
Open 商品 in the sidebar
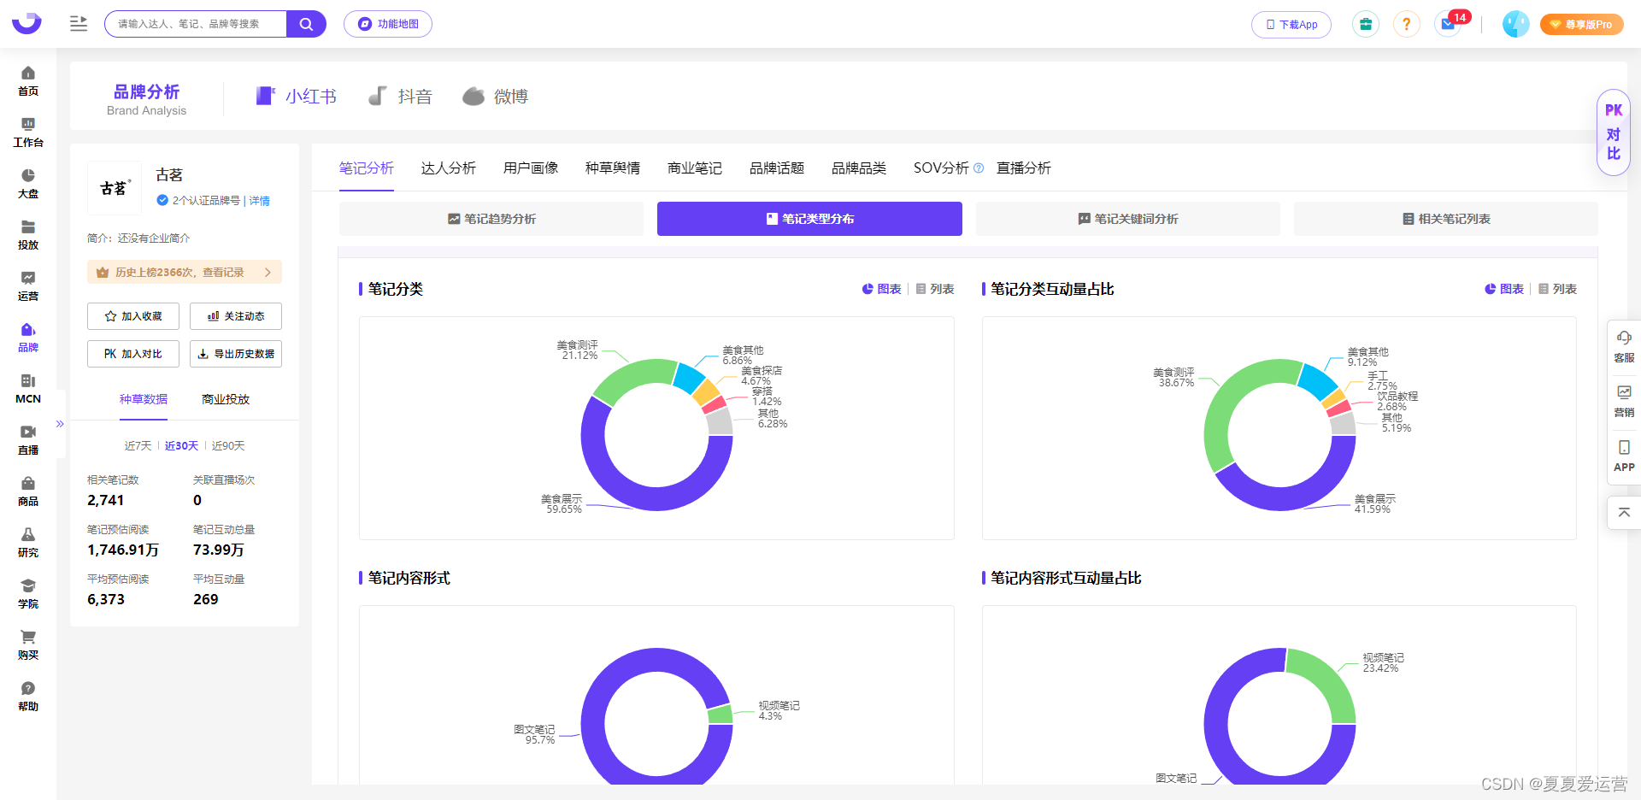tap(28, 491)
